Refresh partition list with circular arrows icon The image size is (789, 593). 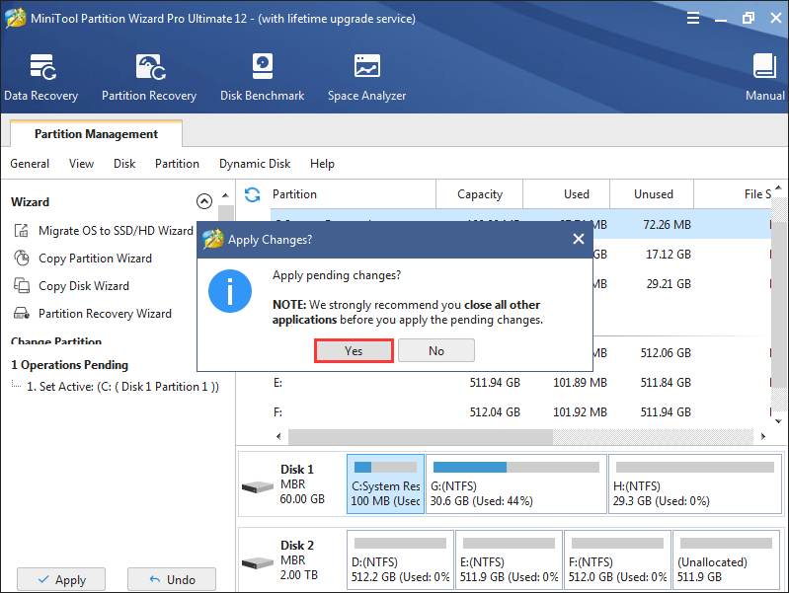click(x=252, y=194)
